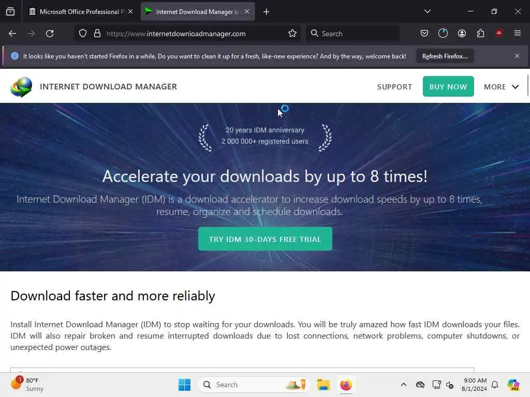The height and width of the screenshot is (397, 530).
Task: Open File Explorer from taskbar
Action: (x=323, y=385)
